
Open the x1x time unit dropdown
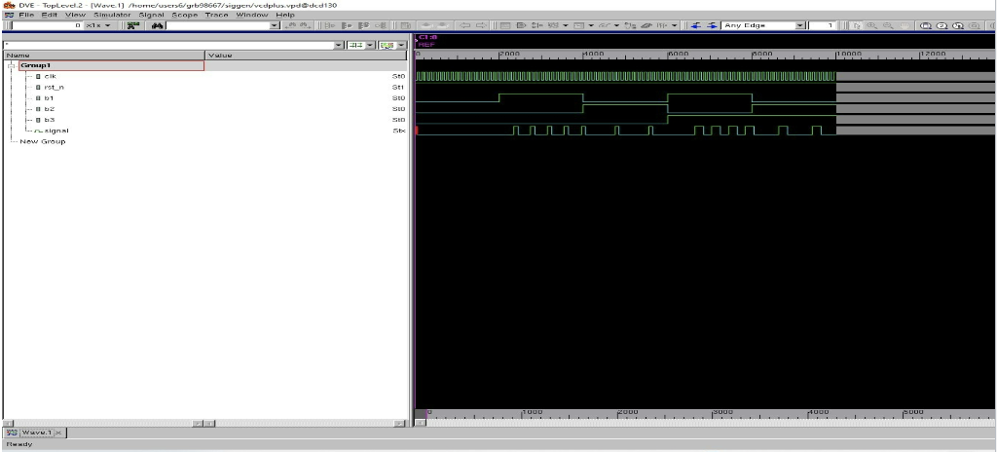107,25
